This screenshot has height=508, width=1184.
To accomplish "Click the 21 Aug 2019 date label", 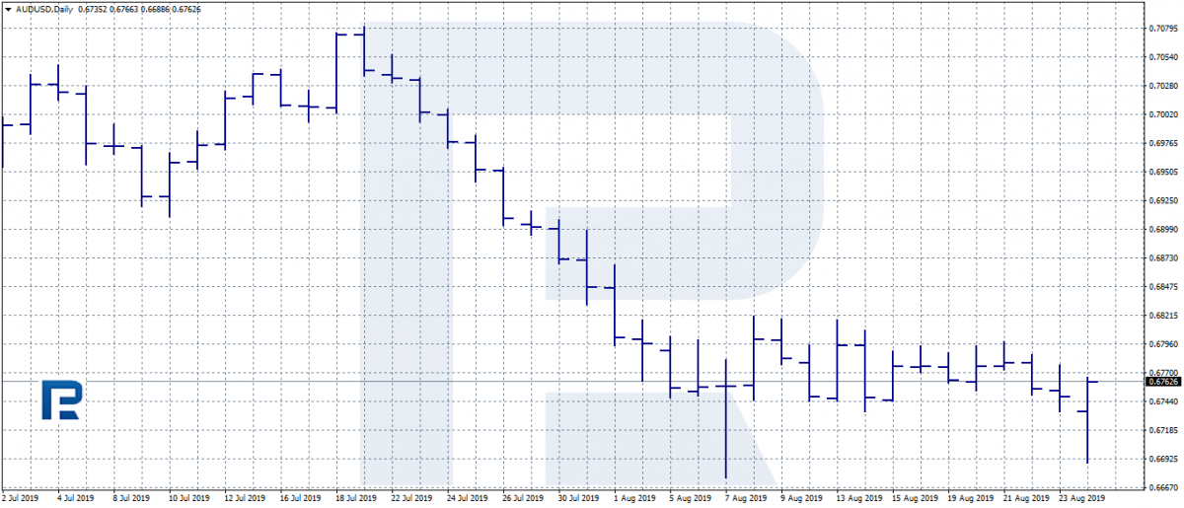I will (1025, 499).
